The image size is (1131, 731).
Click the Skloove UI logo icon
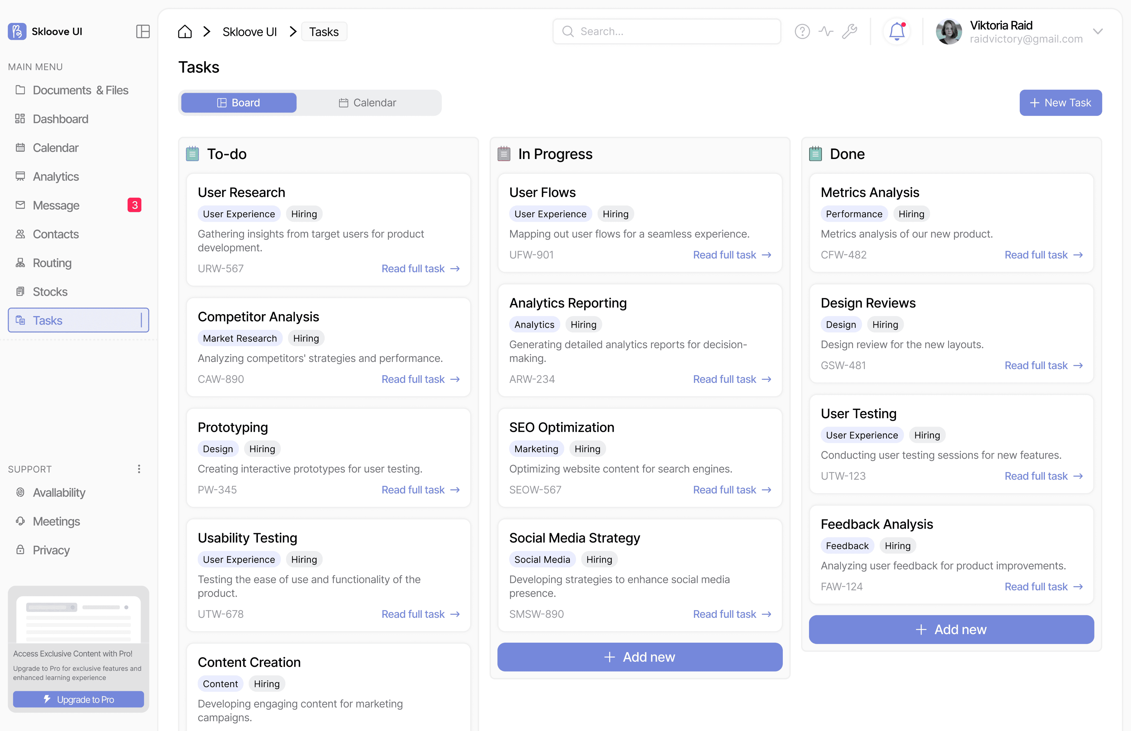pos(17,31)
